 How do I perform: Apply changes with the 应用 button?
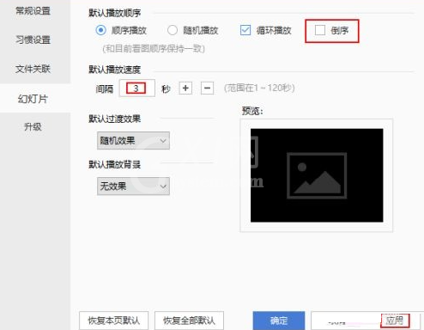click(395, 321)
